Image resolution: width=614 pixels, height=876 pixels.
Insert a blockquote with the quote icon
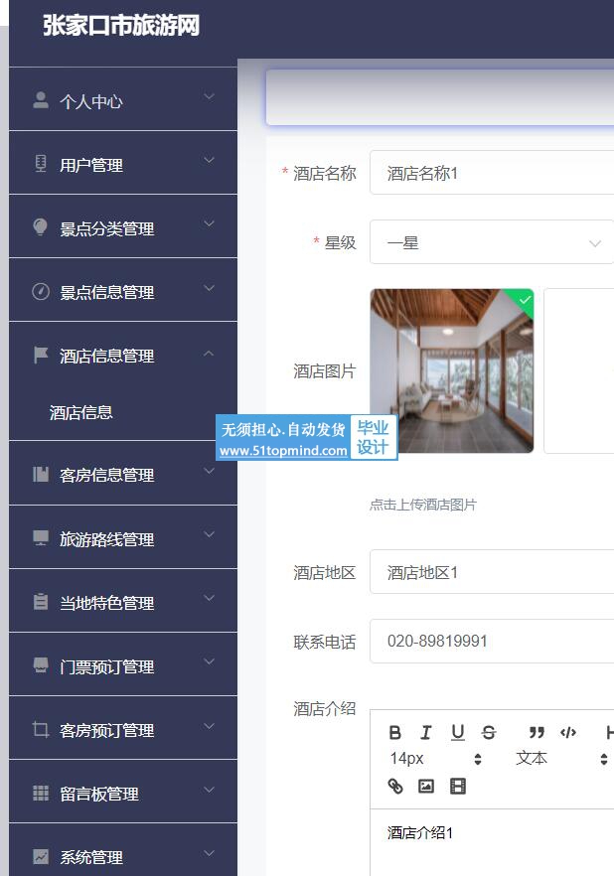(x=537, y=732)
